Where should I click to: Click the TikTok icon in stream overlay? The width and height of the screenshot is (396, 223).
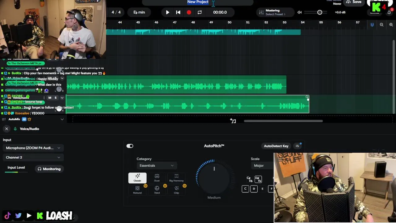(7, 216)
